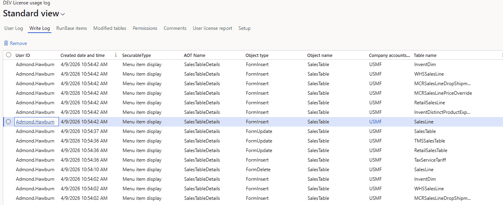Screen dimensions: 503x205
Task: Open the Setup tab
Action: [244, 28]
